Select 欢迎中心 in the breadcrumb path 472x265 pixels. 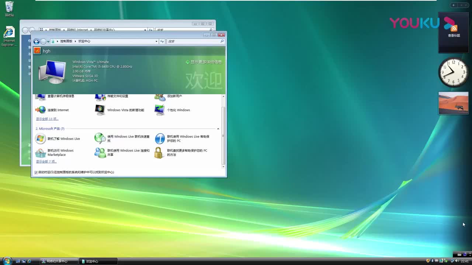[x=84, y=41]
